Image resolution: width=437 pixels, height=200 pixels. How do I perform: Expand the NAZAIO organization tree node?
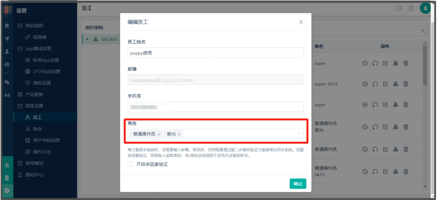(87, 39)
